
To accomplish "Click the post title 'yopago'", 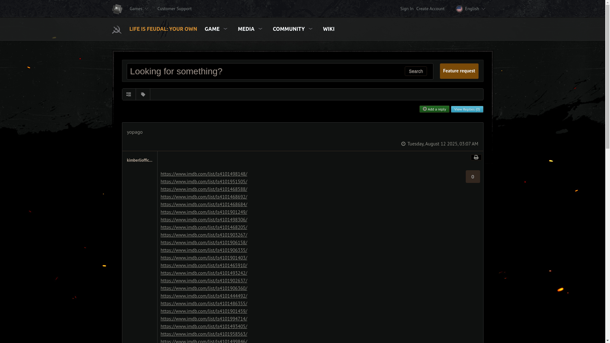I will [x=135, y=132].
